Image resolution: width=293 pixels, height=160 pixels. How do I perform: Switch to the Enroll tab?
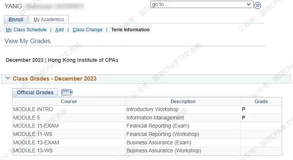point(16,19)
